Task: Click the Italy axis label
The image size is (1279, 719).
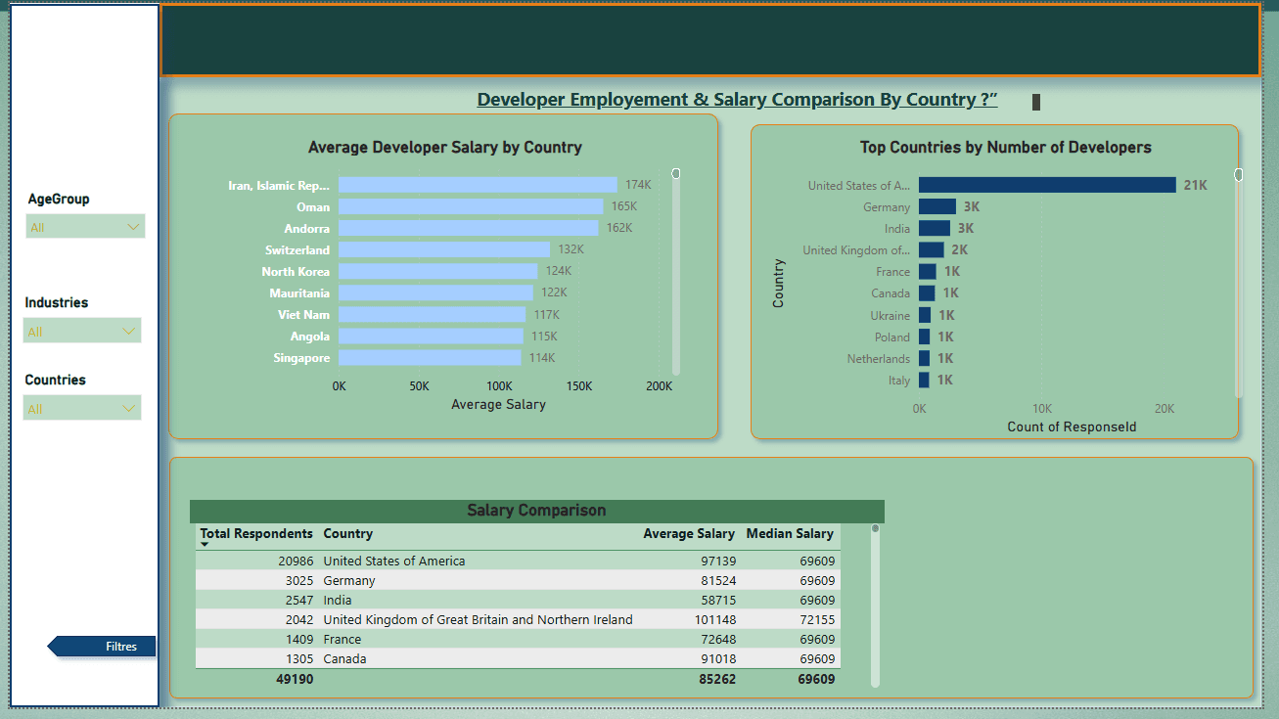Action: [899, 381]
